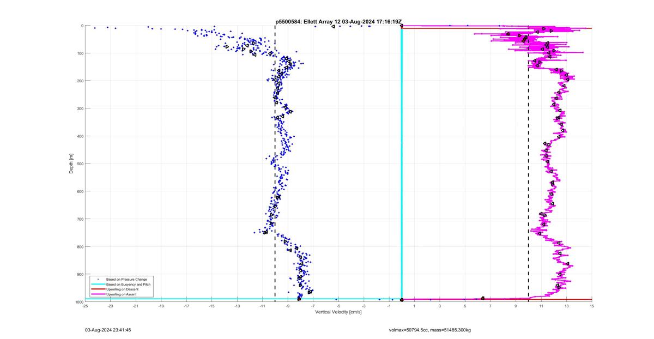Click the depth axis tick label "300"

(80, 108)
